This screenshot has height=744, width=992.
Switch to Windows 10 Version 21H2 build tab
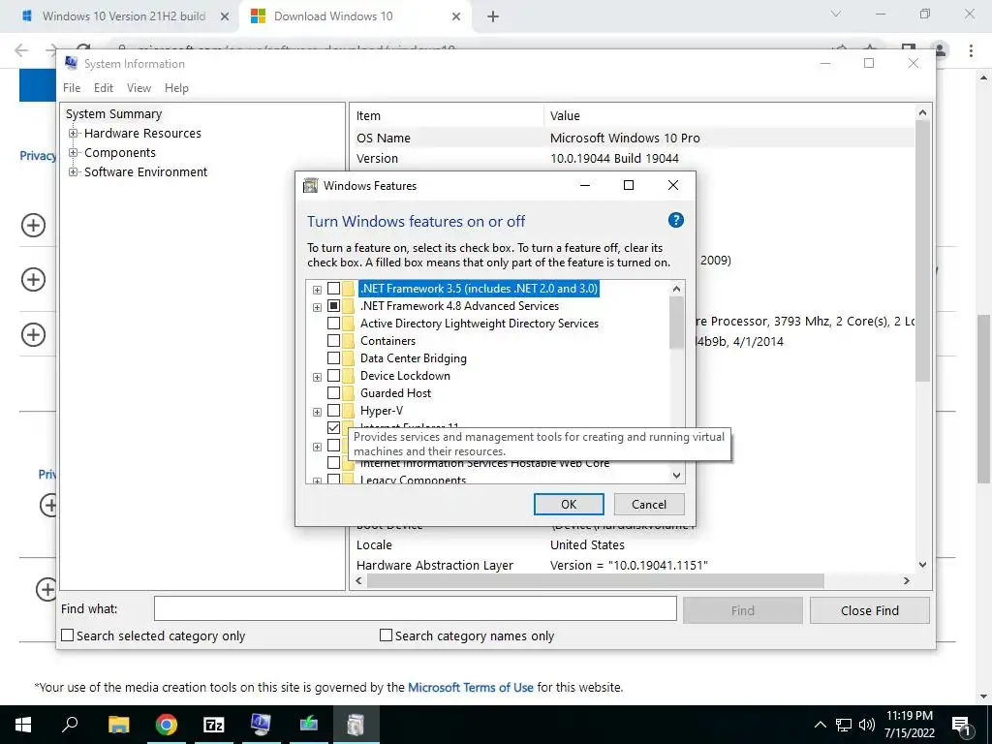tap(124, 16)
